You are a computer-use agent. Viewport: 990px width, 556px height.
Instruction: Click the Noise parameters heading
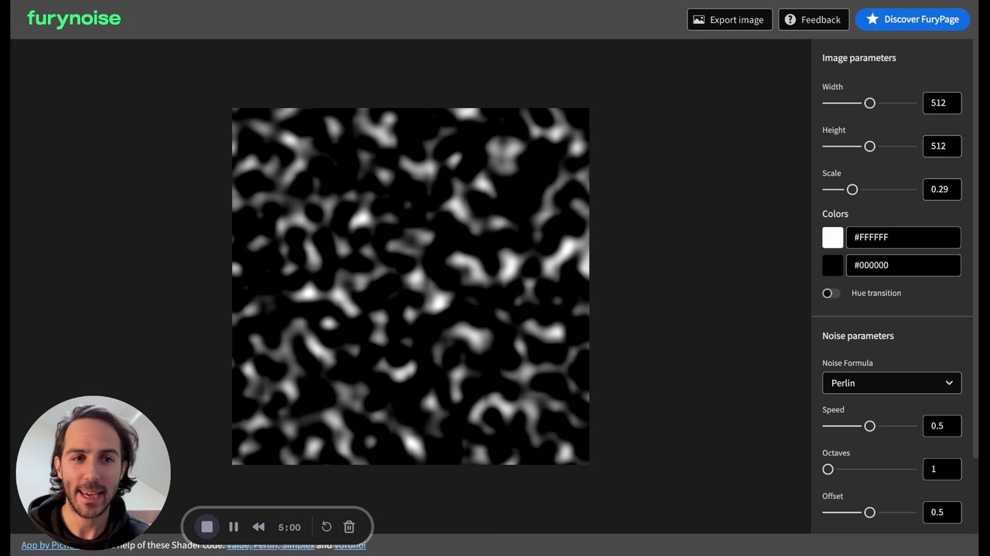pos(858,336)
